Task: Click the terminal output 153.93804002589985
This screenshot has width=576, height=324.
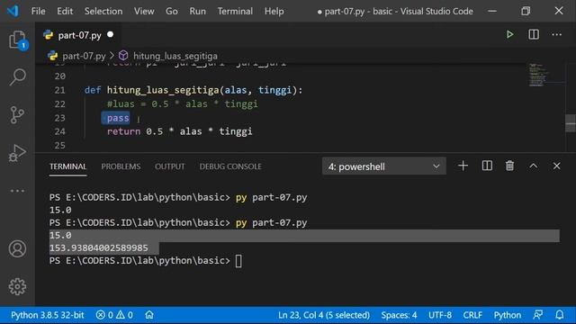Action: [x=99, y=248]
